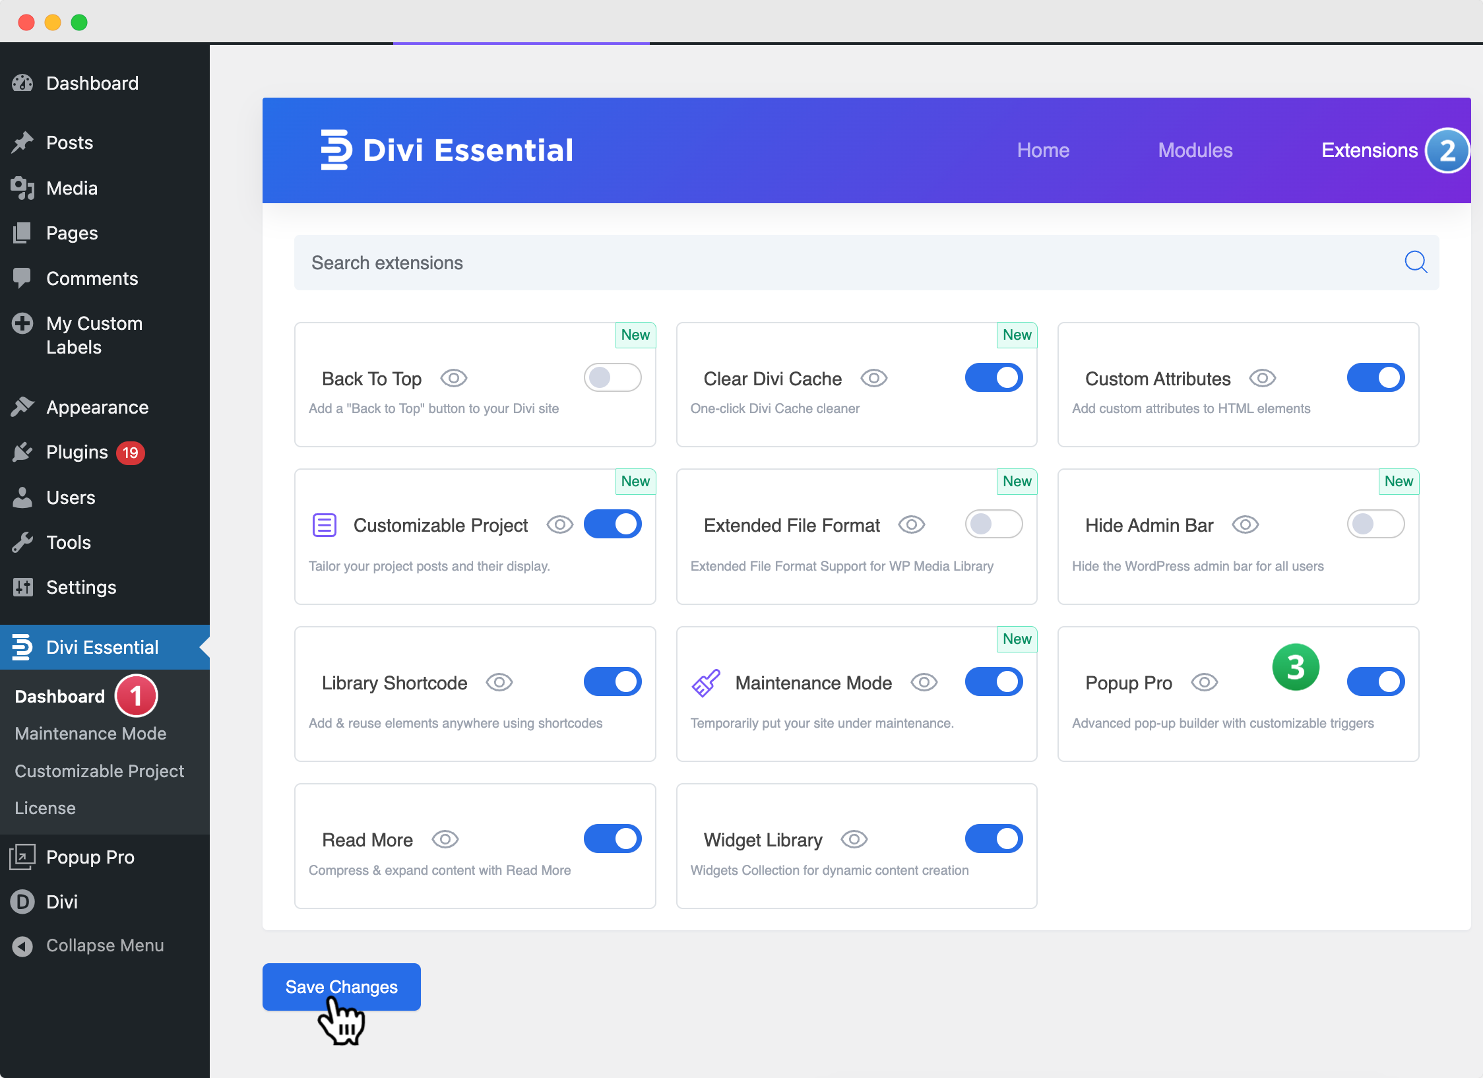Click the Popup Pro sidebar icon

(x=22, y=857)
